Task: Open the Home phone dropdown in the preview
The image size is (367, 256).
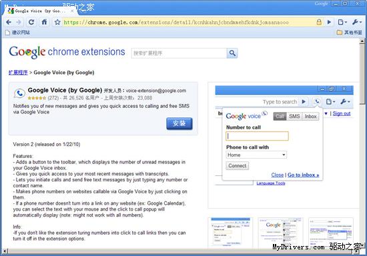Action: tap(256, 155)
